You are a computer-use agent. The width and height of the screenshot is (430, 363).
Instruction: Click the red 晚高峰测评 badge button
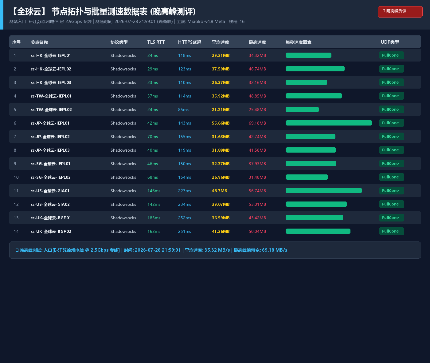point(400,12)
